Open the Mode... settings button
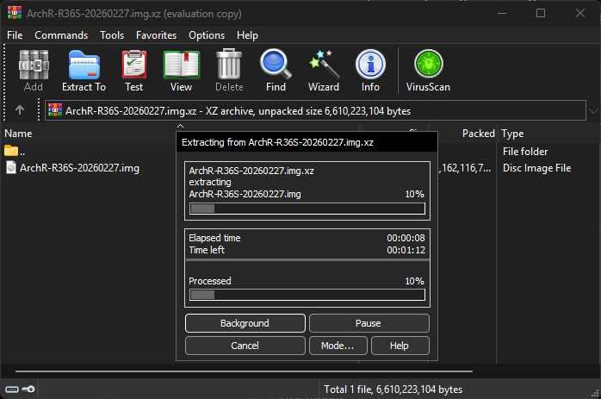The width and height of the screenshot is (601, 399). (x=338, y=346)
